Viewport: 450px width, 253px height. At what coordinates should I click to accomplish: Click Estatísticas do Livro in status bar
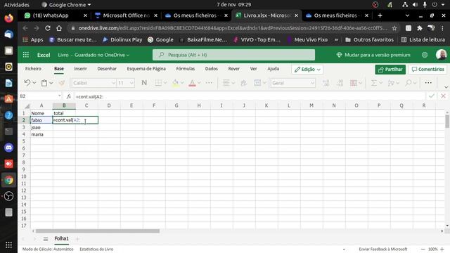tap(96, 249)
